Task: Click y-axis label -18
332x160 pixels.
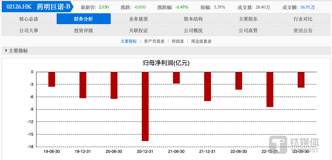Action: click(31, 147)
